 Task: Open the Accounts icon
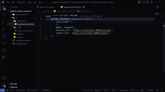tap(4, 78)
